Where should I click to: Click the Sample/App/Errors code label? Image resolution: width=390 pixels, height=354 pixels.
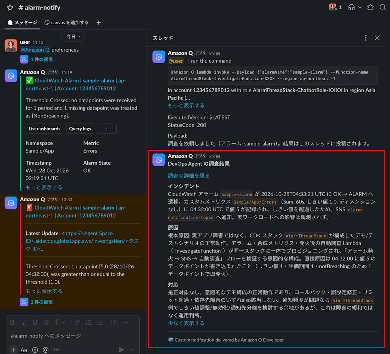click(255, 202)
